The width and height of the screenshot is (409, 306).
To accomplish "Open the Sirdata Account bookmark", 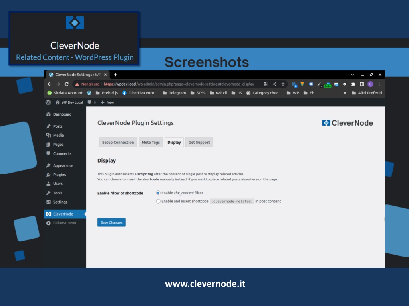I will (x=65, y=93).
